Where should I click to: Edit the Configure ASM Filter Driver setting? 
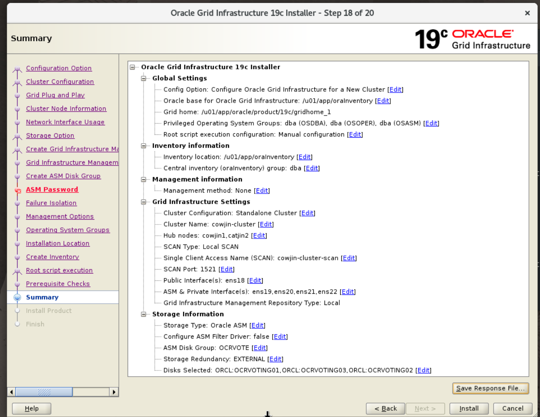[x=280, y=336]
